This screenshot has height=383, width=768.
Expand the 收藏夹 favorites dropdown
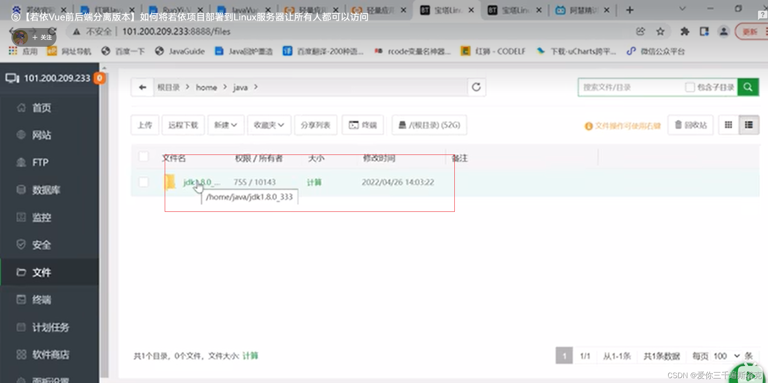[x=269, y=125]
